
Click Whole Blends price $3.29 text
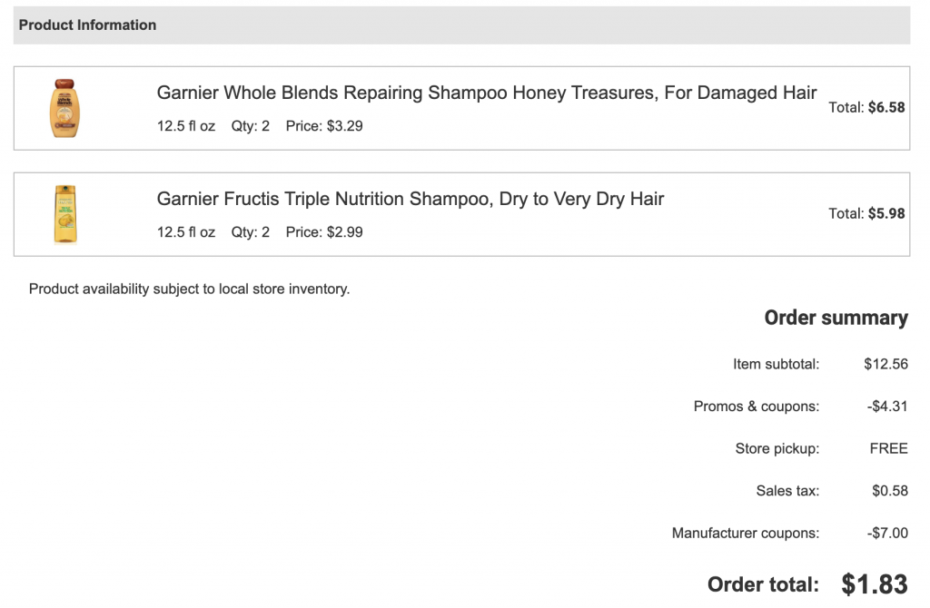click(x=324, y=126)
